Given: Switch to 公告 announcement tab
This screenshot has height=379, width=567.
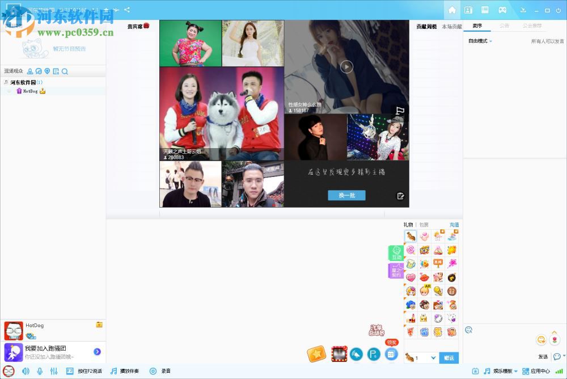Looking at the screenshot, I should [x=505, y=26].
